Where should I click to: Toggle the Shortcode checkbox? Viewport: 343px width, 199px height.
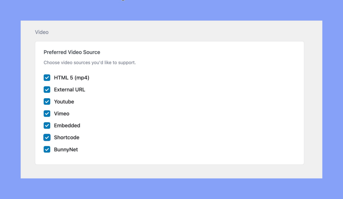pyautogui.click(x=47, y=137)
